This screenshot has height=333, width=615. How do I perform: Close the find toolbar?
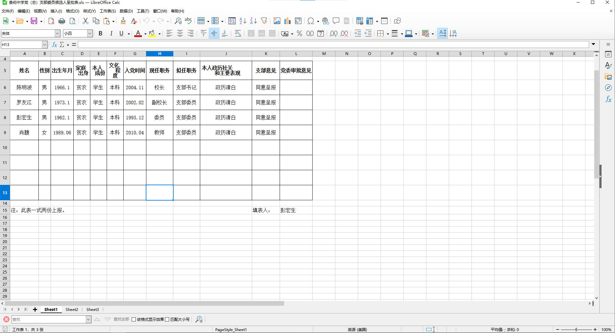(6, 319)
